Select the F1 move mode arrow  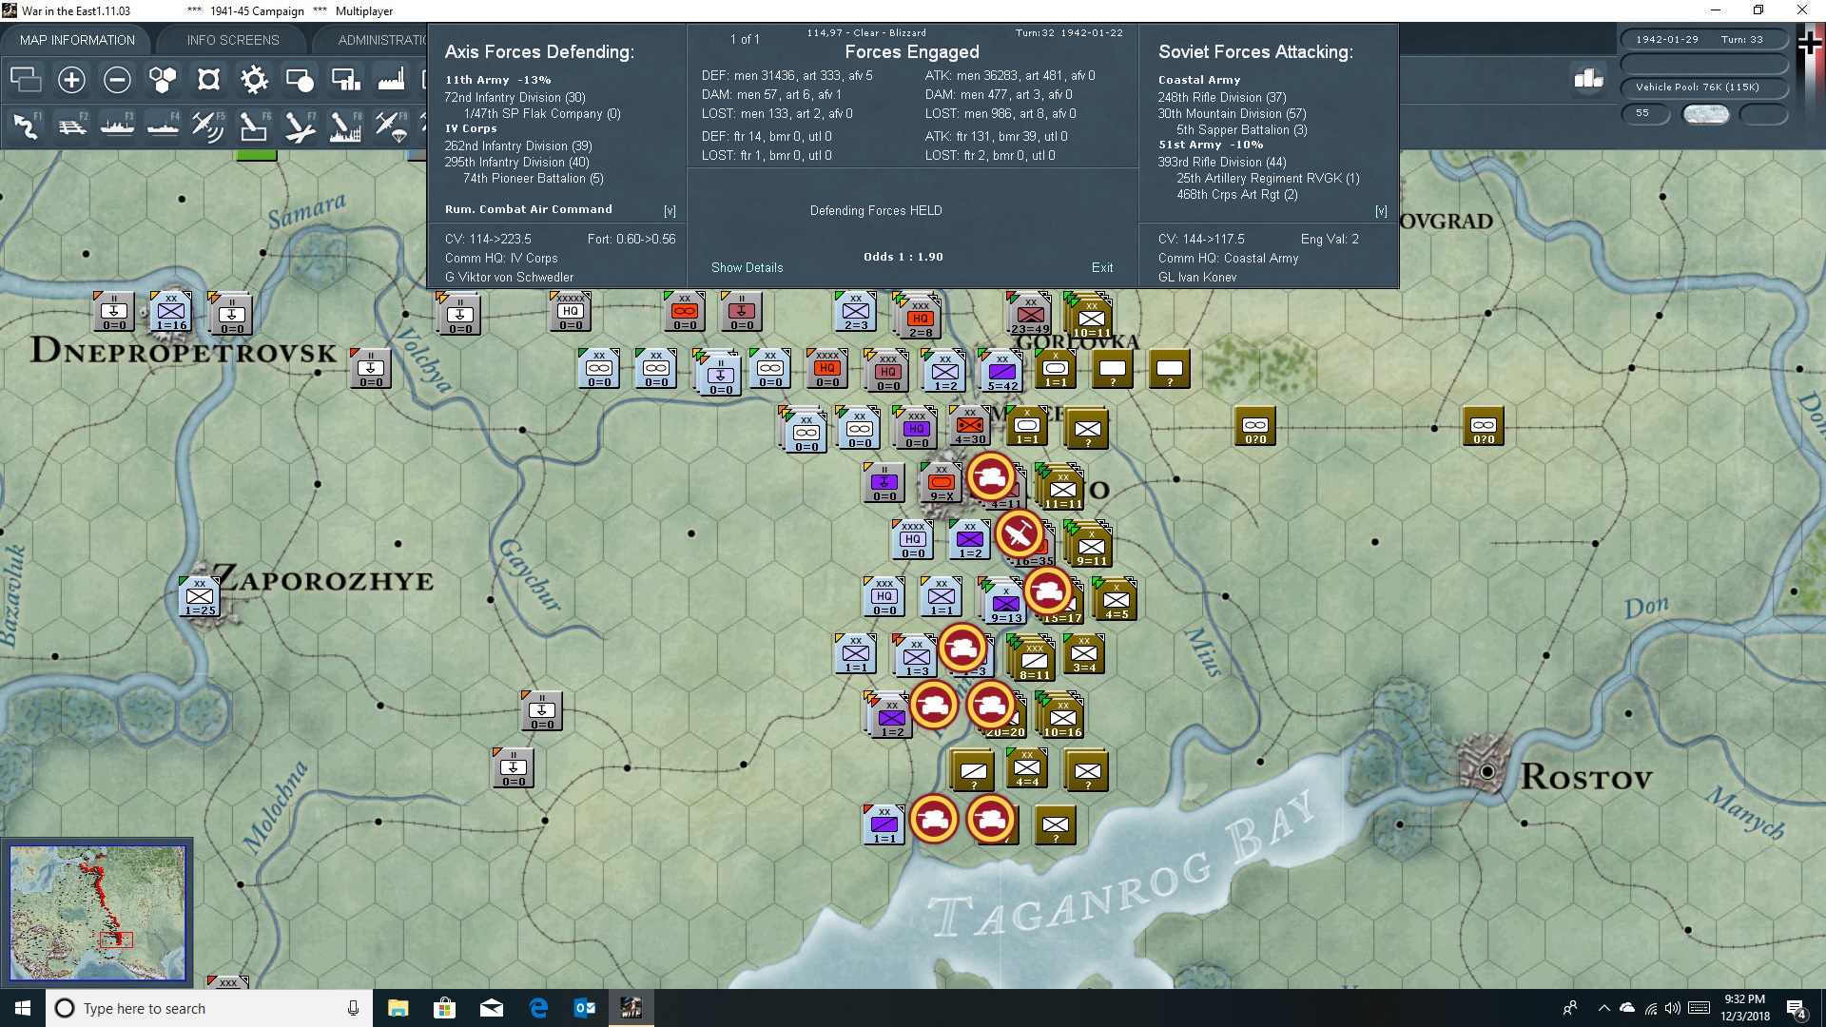point(27,126)
